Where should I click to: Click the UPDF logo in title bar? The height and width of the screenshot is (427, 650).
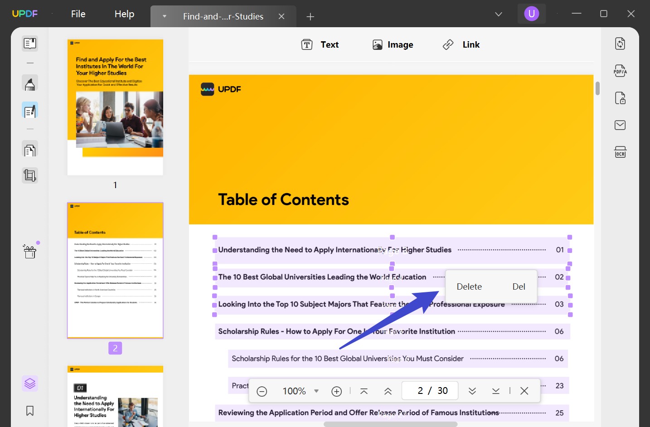pyautogui.click(x=25, y=14)
